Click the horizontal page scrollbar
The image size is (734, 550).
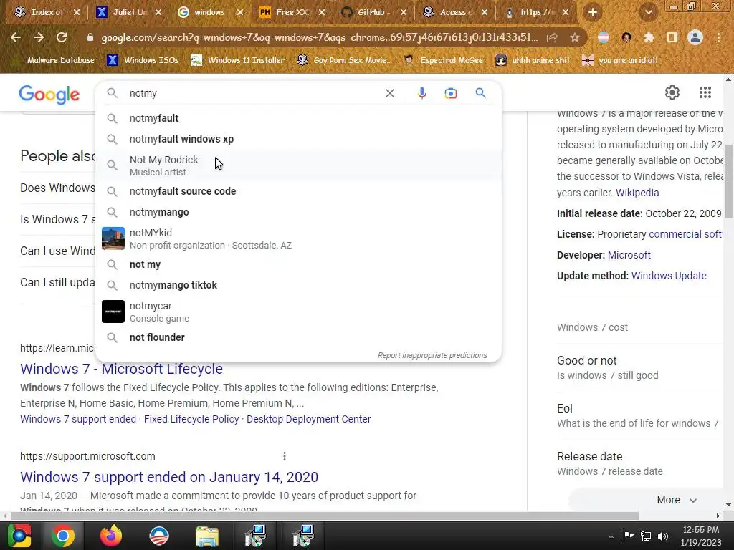pyautogui.click(x=324, y=516)
